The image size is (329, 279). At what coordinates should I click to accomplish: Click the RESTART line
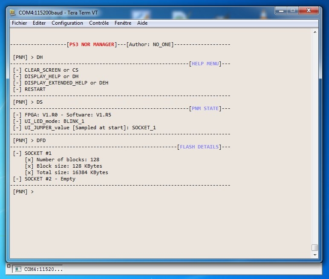[x=29, y=89]
